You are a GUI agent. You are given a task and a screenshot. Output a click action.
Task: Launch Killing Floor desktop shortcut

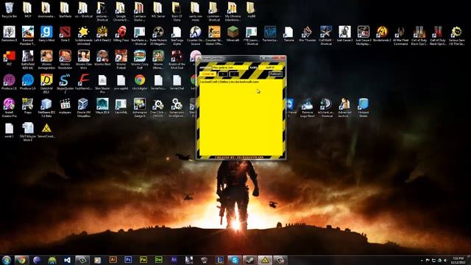point(121,34)
